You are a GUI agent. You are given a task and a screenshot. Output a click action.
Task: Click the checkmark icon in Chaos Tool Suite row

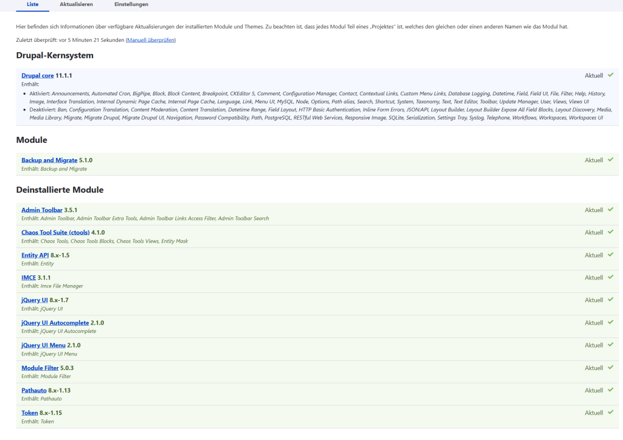(610, 232)
